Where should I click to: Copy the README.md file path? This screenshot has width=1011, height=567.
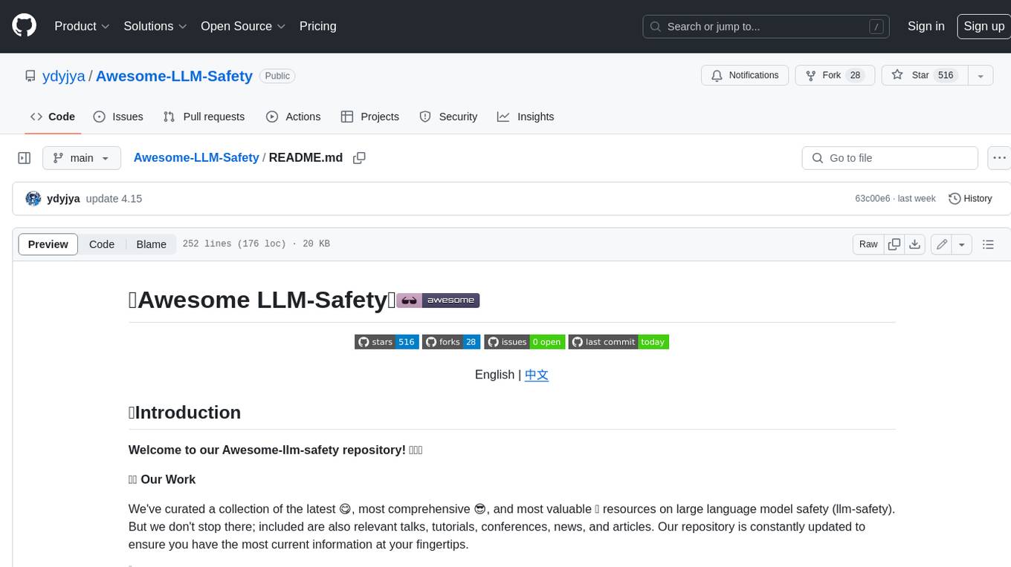point(359,158)
